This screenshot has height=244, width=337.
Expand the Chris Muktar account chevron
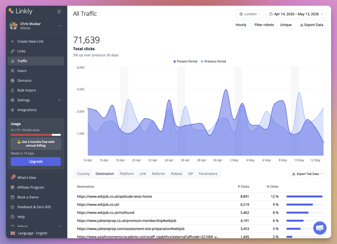tap(60, 26)
